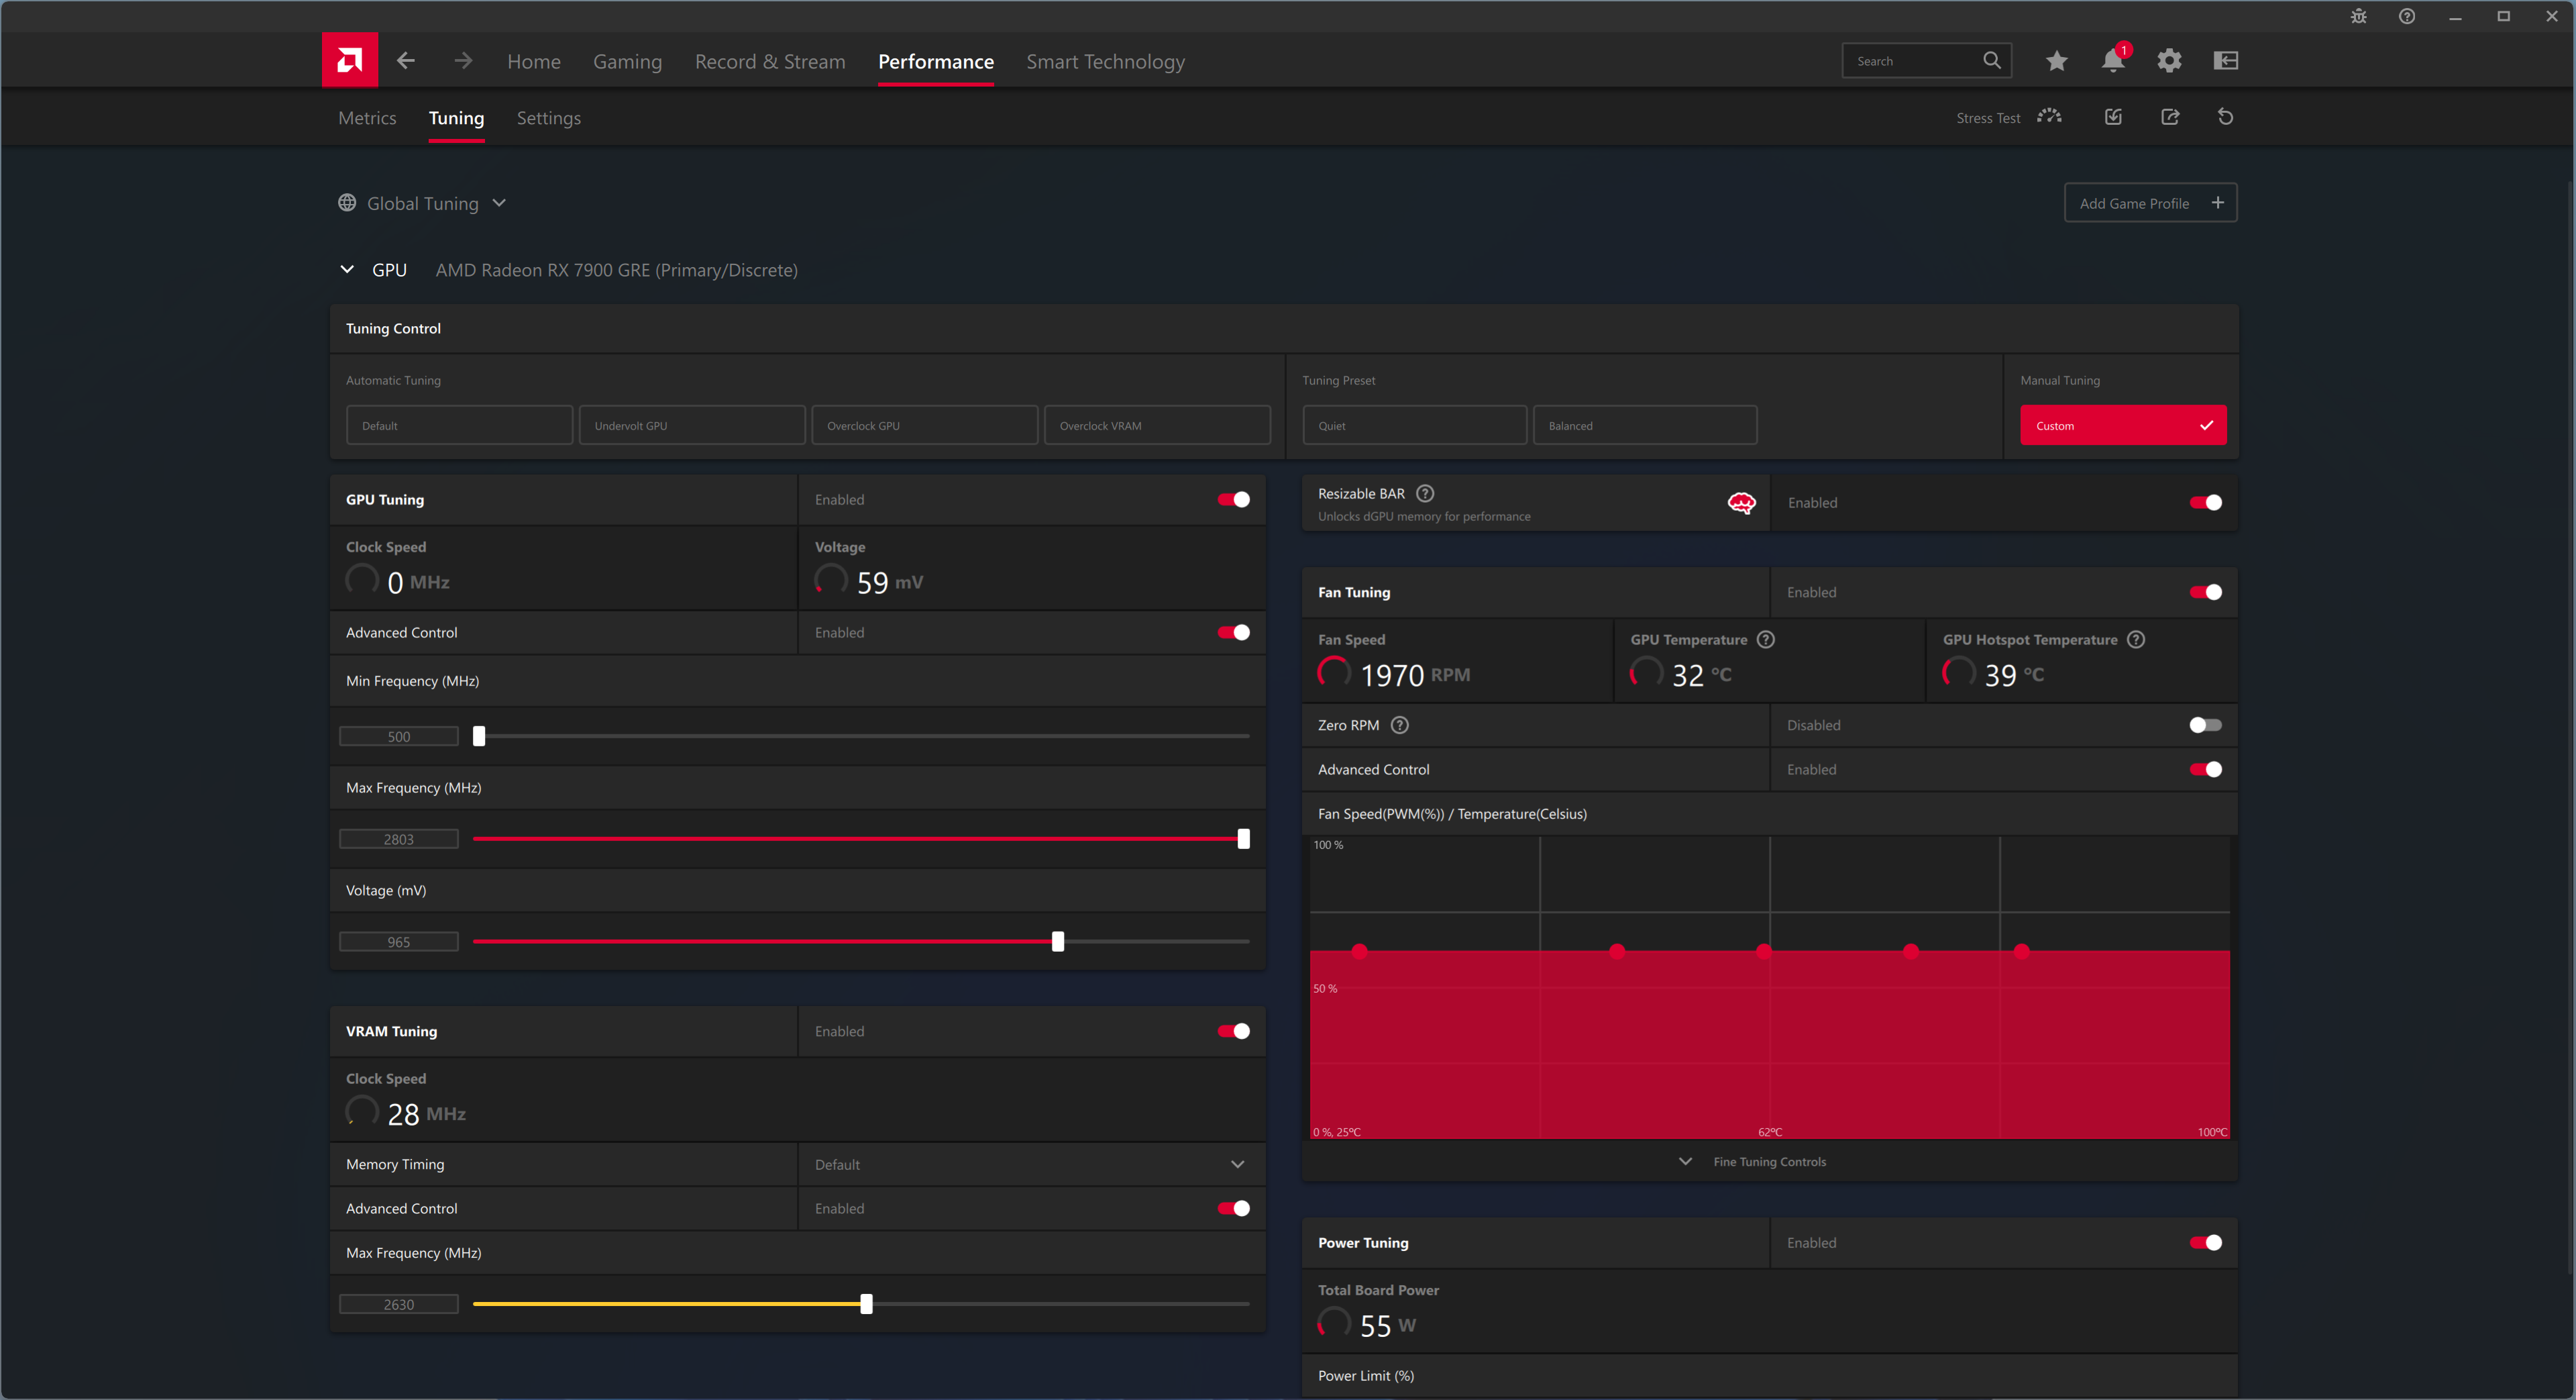Click the AMD logo home icon
The image size is (2576, 1400).
[349, 61]
